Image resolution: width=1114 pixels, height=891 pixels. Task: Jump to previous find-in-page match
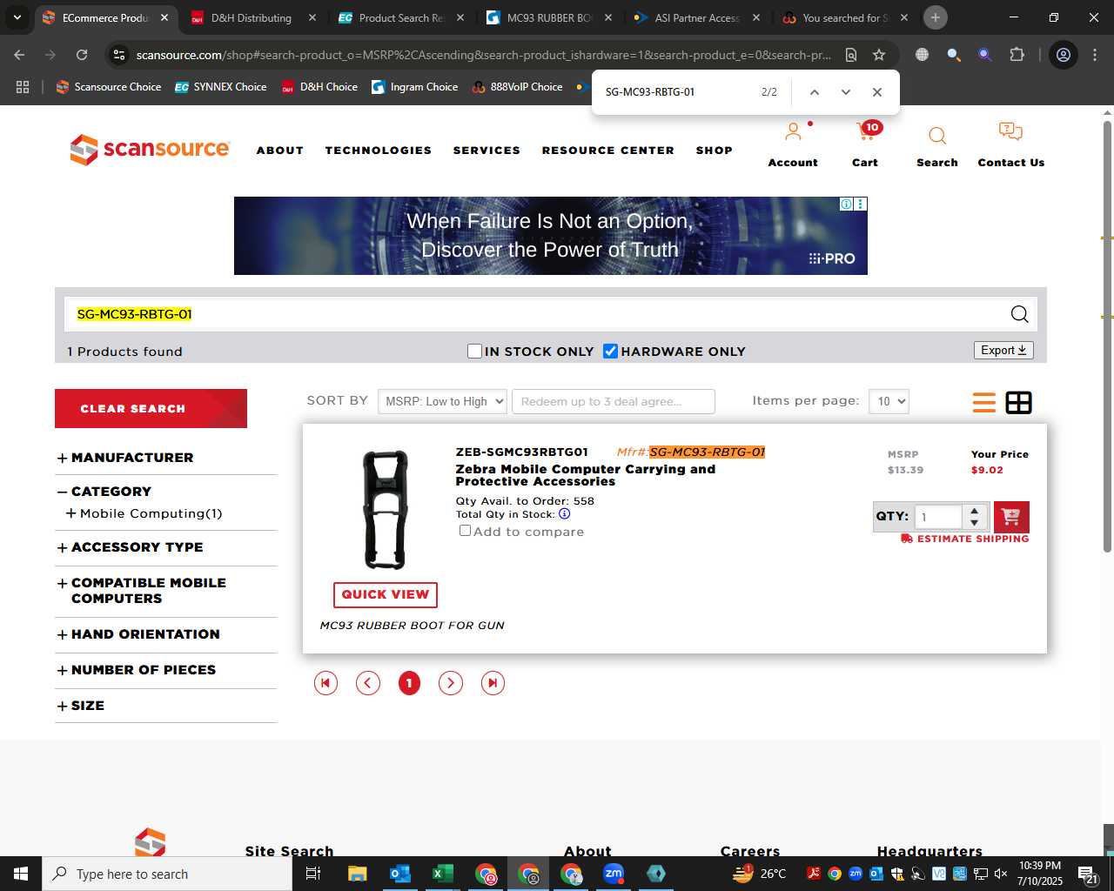pyautogui.click(x=815, y=92)
